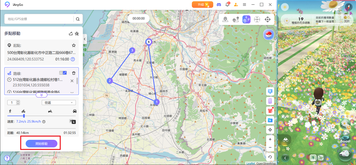Remove waypoint 1 永靖鄉松村巷 with X
Image resolution: width=356 pixels, height=165 pixels.
click(72, 81)
